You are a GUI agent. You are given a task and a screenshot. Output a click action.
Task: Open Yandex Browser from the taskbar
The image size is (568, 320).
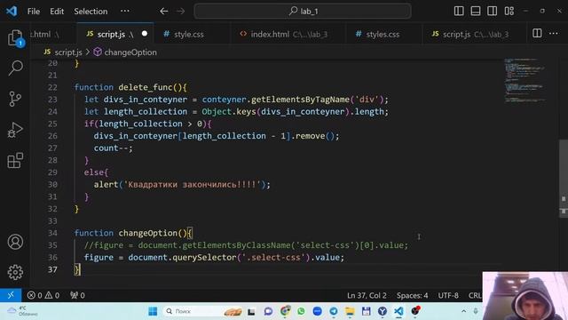pyautogui.click(x=383, y=311)
